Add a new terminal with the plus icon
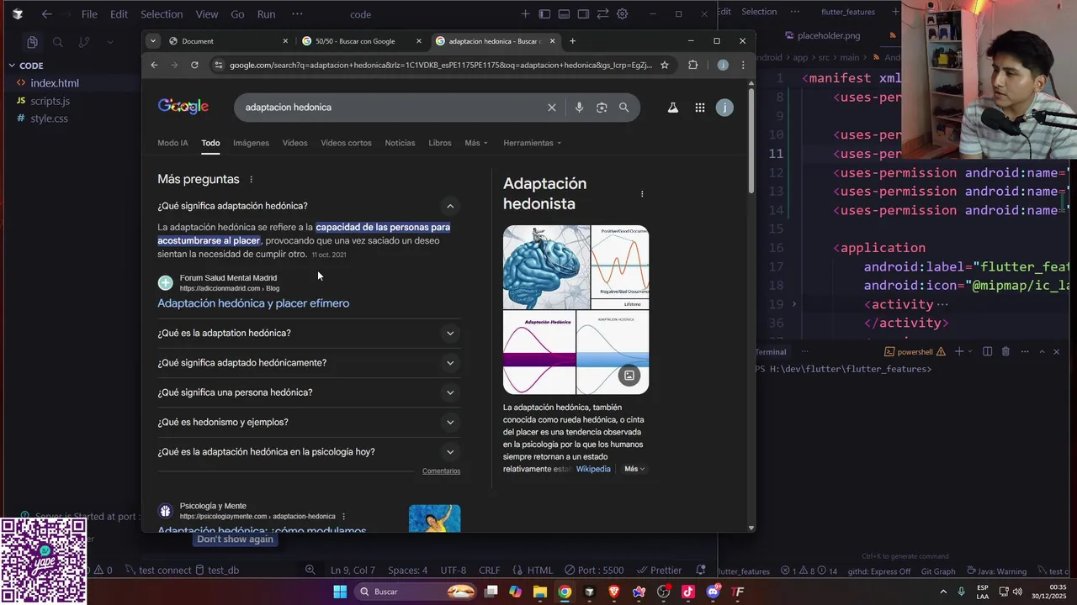The height and width of the screenshot is (605, 1077). (958, 352)
